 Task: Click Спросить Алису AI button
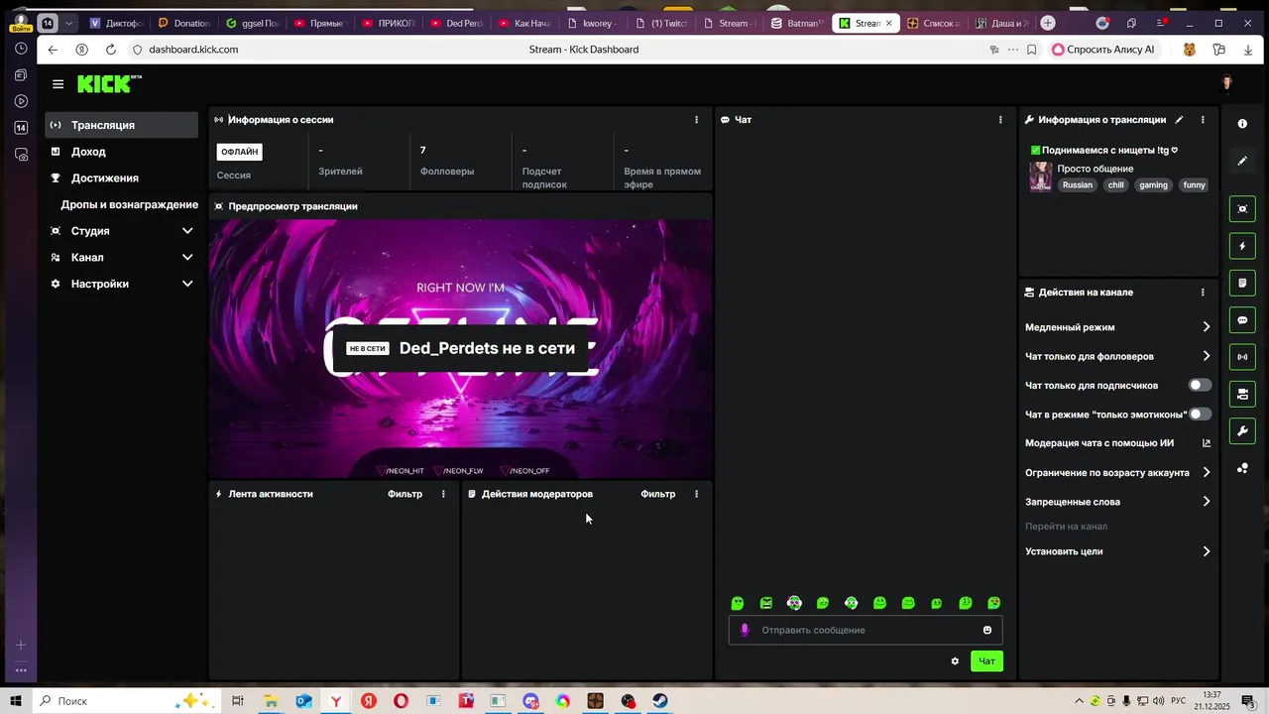[1103, 50]
